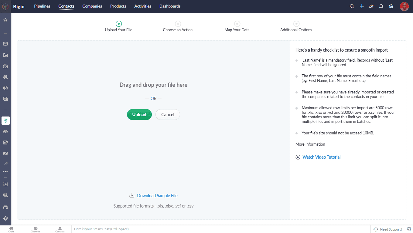The height and width of the screenshot is (233, 413).
Task: Open the note-with-pencil icon in the sidebar
Action: click(x=5, y=143)
